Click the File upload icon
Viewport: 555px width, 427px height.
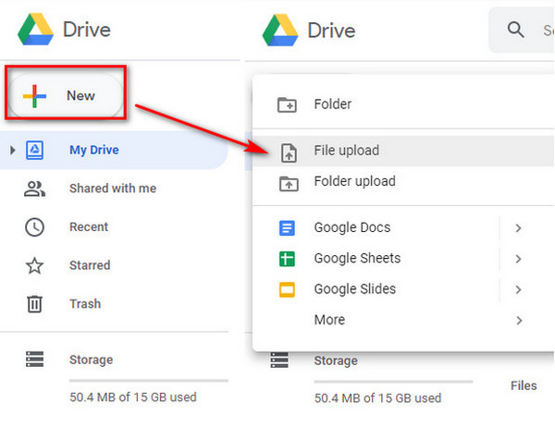[290, 152]
